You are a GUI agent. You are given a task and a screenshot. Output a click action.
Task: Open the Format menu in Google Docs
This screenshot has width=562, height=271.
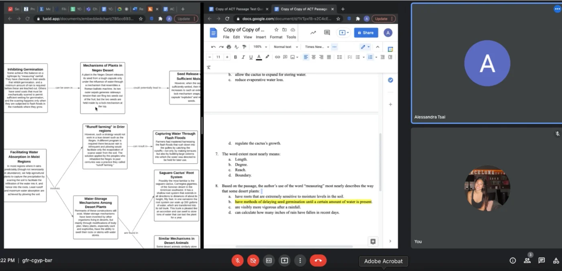pyautogui.click(x=276, y=37)
